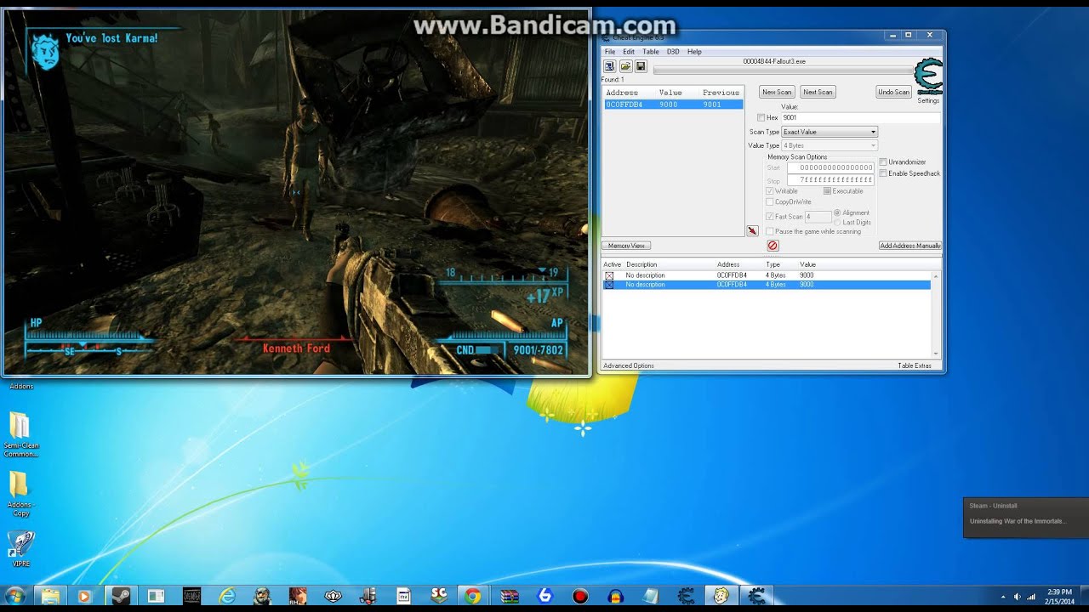Click Add Address Manually

[x=910, y=246]
